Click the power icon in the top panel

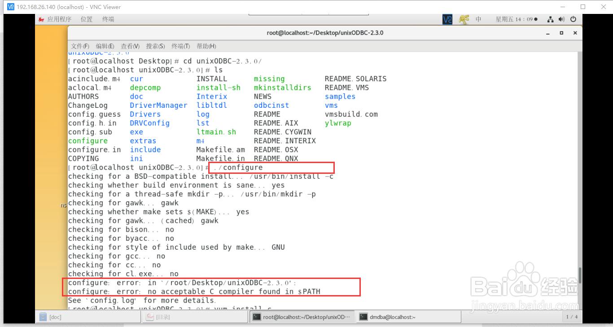[x=573, y=19]
